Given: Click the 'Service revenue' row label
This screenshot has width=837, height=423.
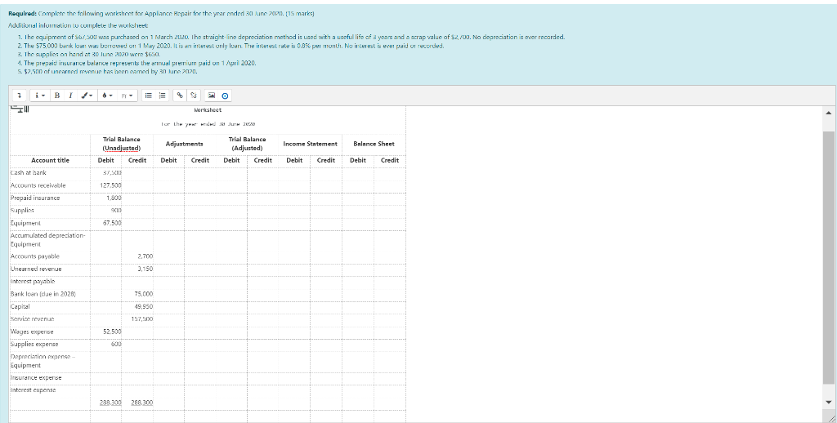Looking at the screenshot, I should [32, 319].
